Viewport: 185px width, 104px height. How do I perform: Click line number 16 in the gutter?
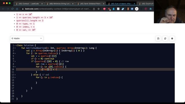coord(13,86)
